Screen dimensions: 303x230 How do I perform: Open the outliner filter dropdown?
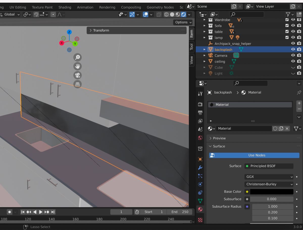pos(290,14)
